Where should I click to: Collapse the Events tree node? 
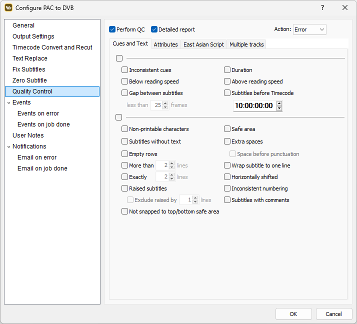tap(8, 102)
